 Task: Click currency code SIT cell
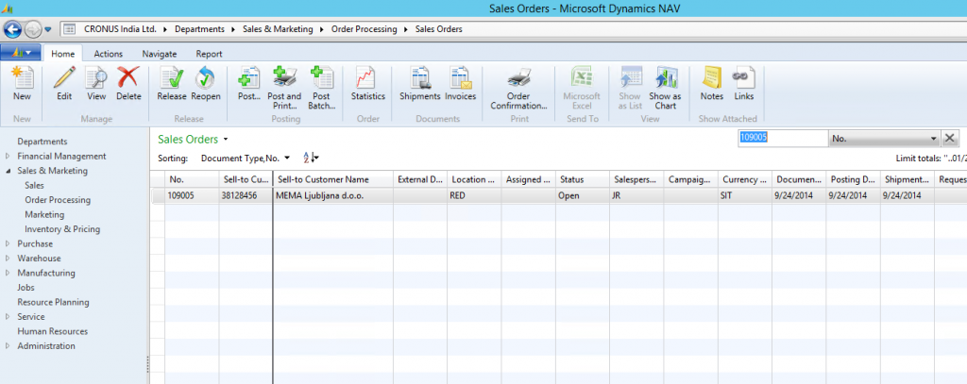(x=744, y=195)
